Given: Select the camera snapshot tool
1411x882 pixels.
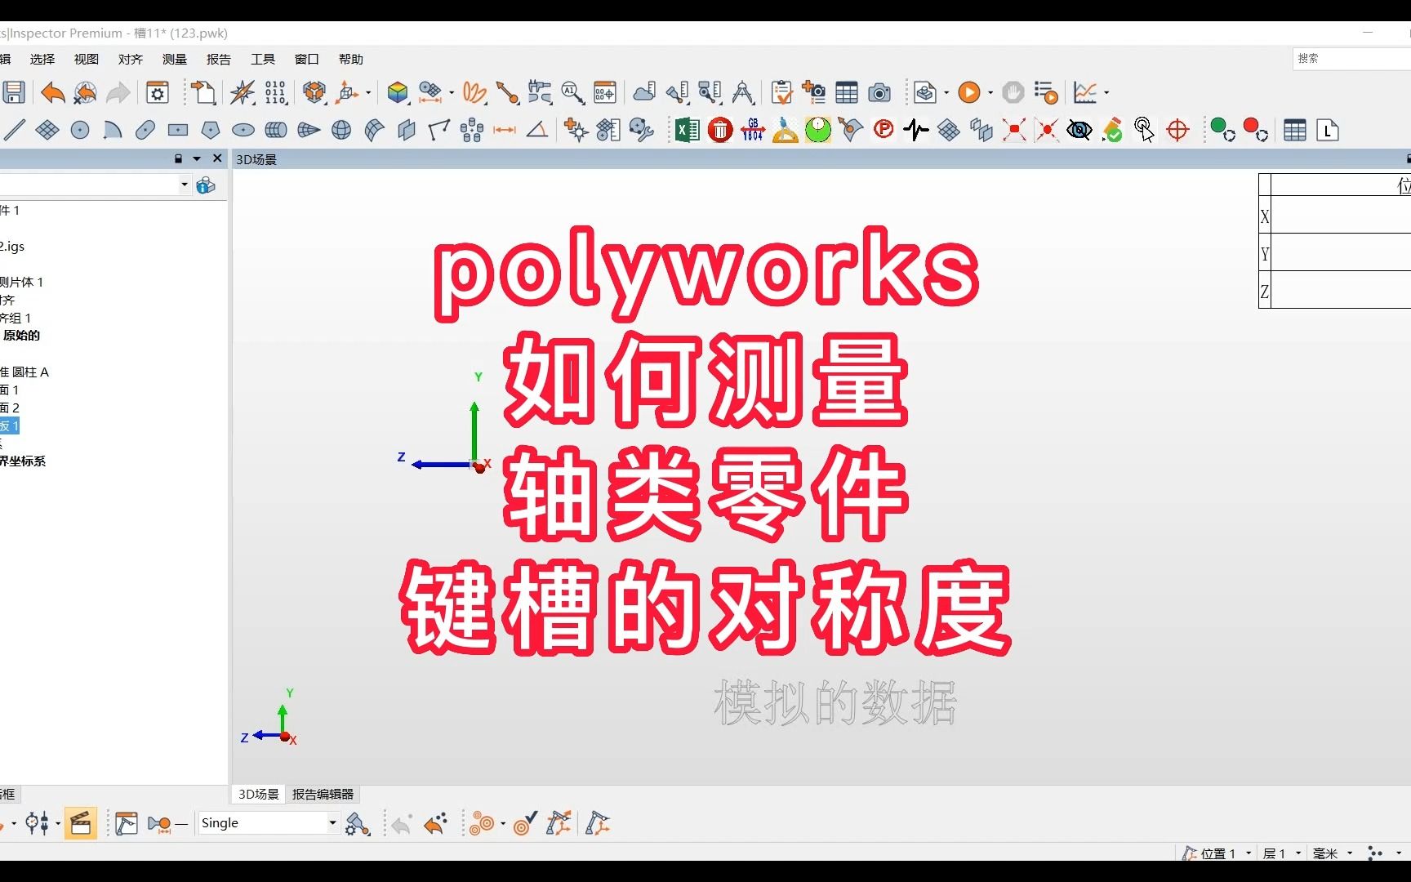Looking at the screenshot, I should tap(880, 92).
